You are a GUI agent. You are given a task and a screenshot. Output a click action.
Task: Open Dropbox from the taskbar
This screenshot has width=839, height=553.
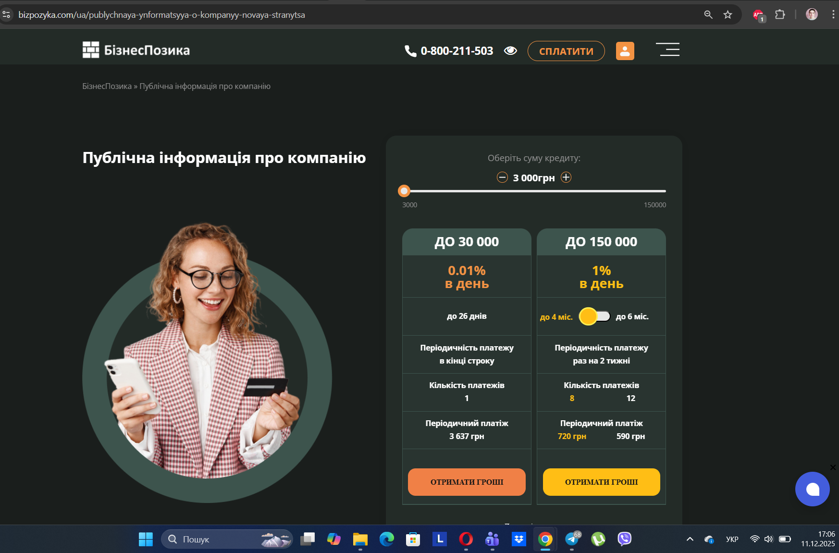click(519, 539)
